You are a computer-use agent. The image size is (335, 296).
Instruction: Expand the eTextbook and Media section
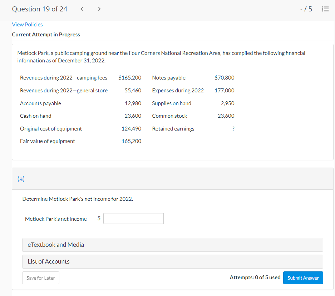[172, 245]
